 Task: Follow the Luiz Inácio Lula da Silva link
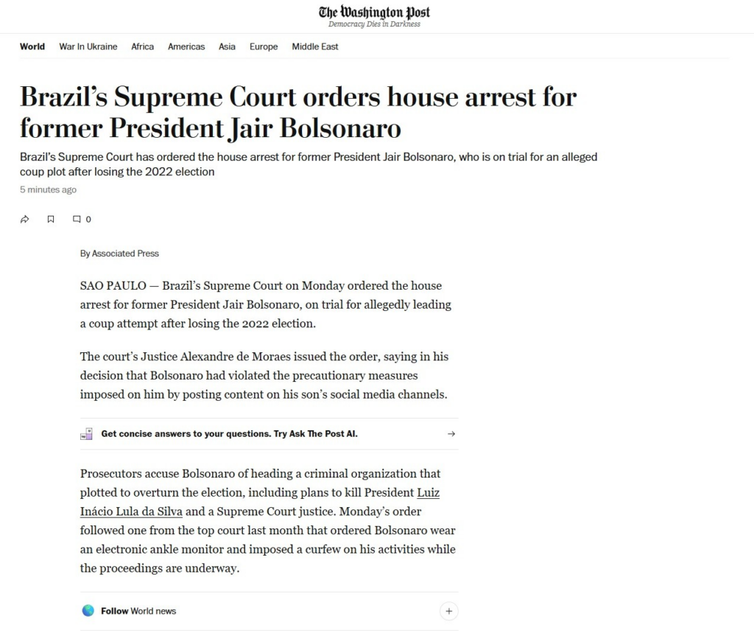[x=131, y=511]
